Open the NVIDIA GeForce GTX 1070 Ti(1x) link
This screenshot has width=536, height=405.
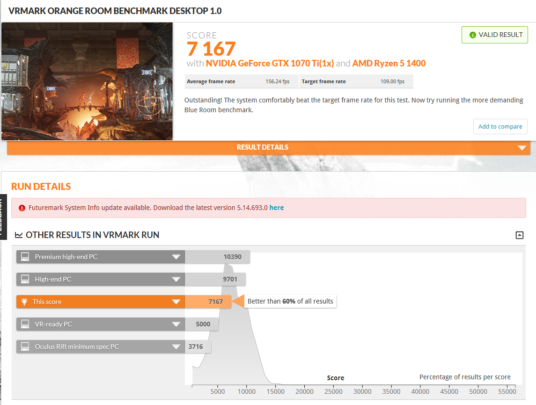tap(270, 64)
